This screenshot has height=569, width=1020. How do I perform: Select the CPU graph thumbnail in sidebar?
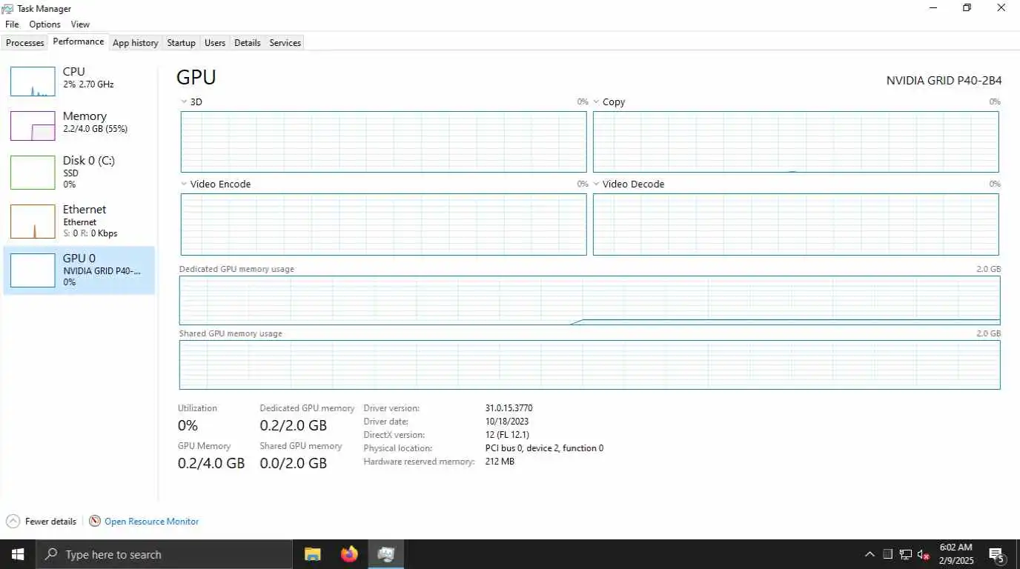pos(33,81)
